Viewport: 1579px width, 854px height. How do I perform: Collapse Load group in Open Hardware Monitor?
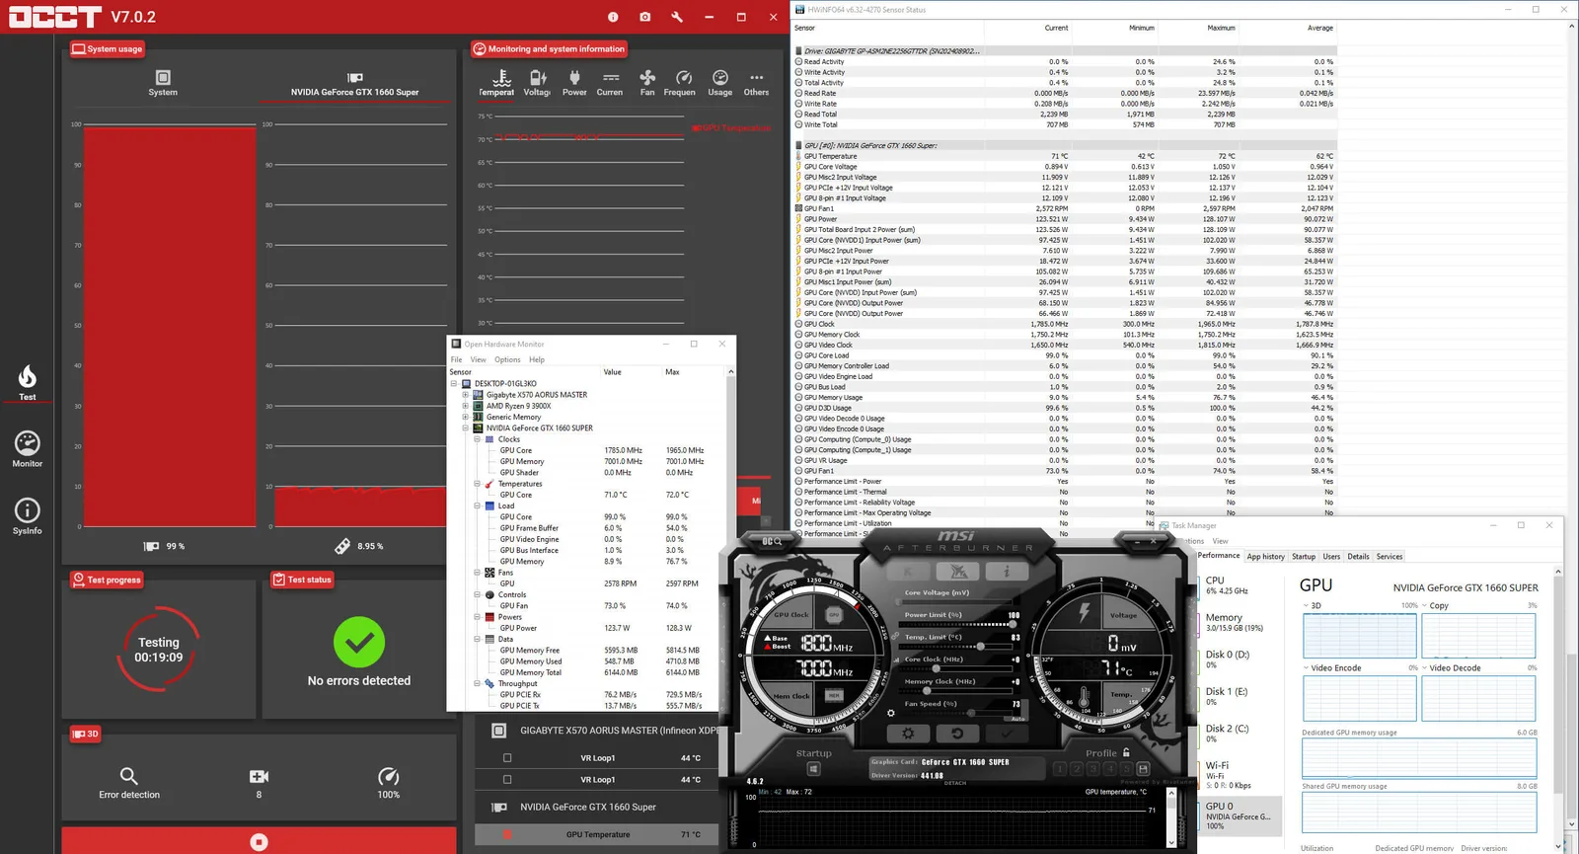pos(477,505)
